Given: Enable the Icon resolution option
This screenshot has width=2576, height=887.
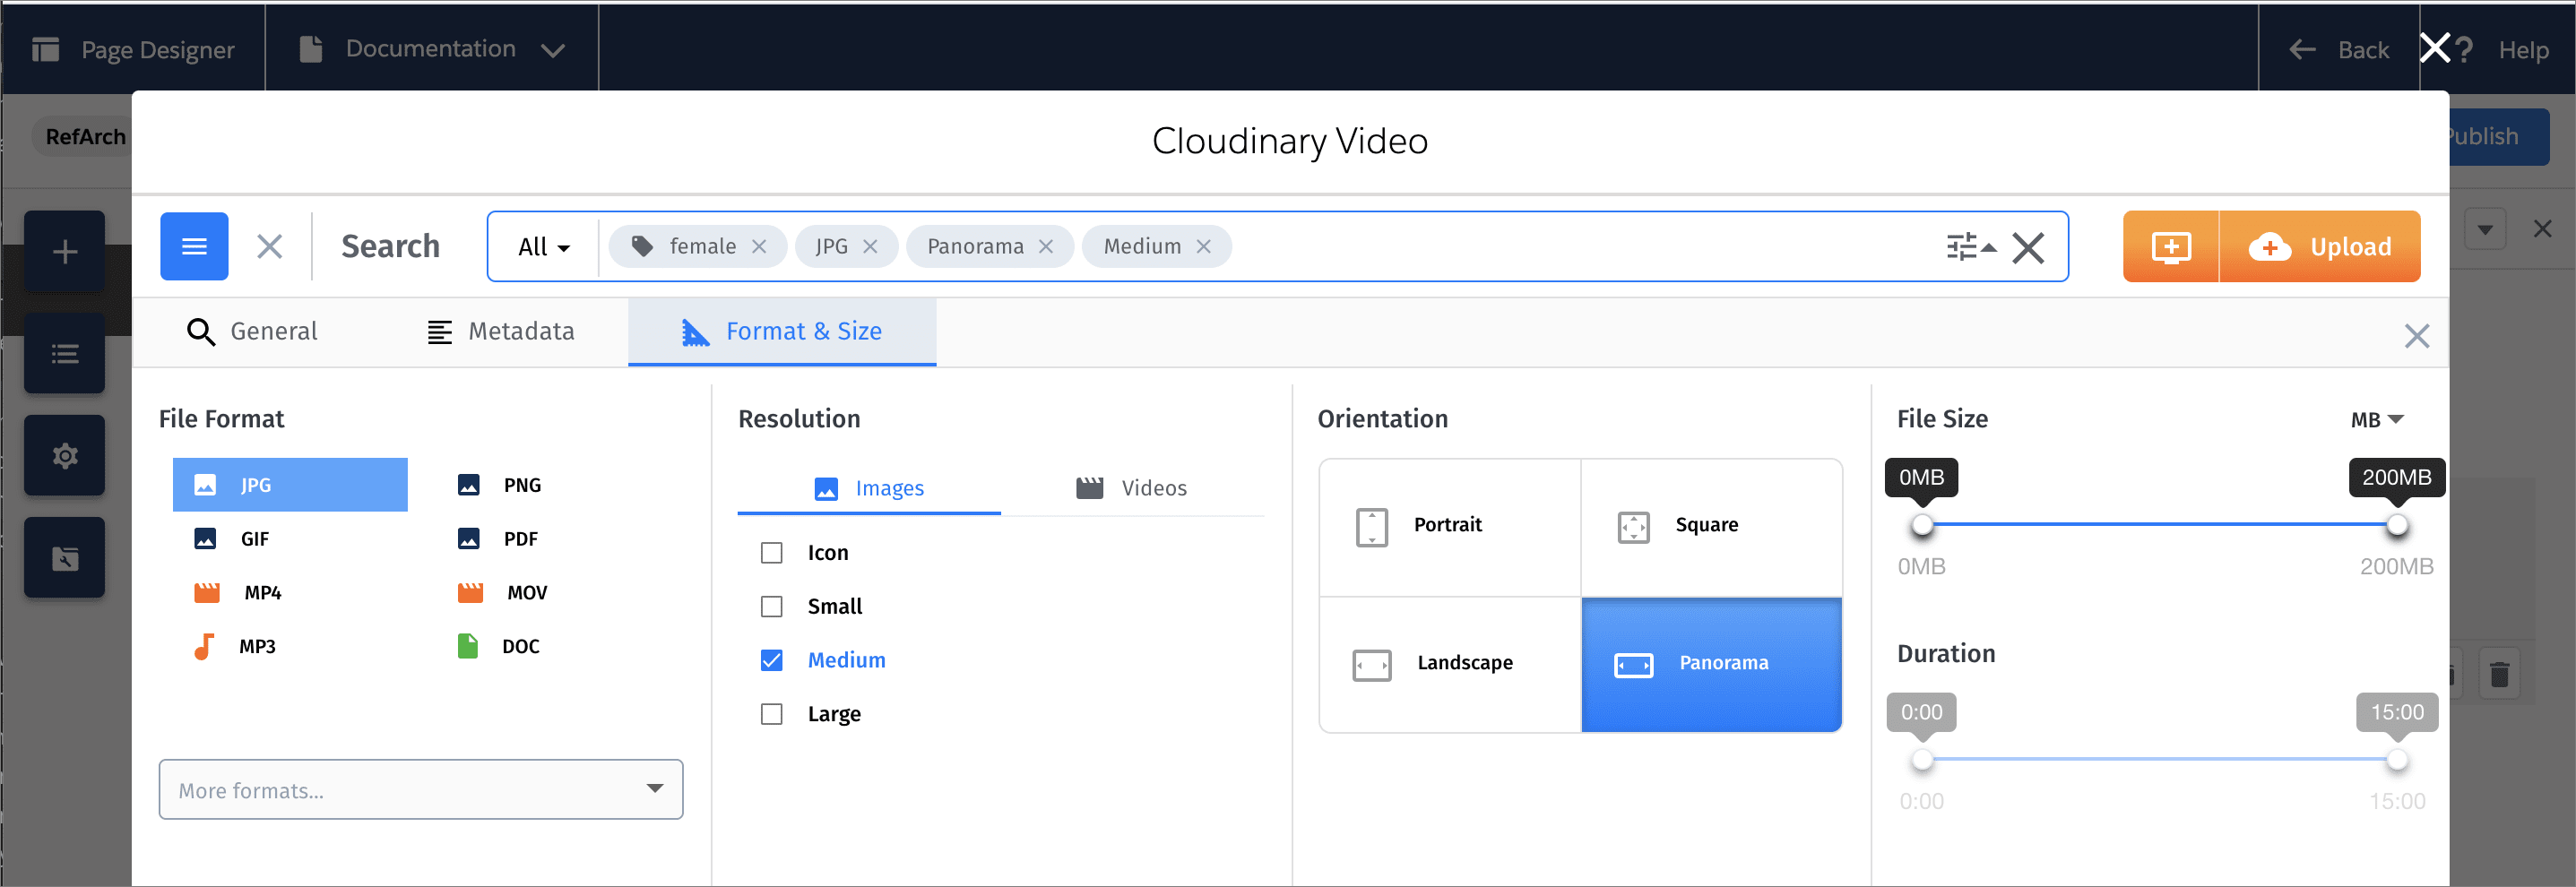Looking at the screenshot, I should [771, 552].
